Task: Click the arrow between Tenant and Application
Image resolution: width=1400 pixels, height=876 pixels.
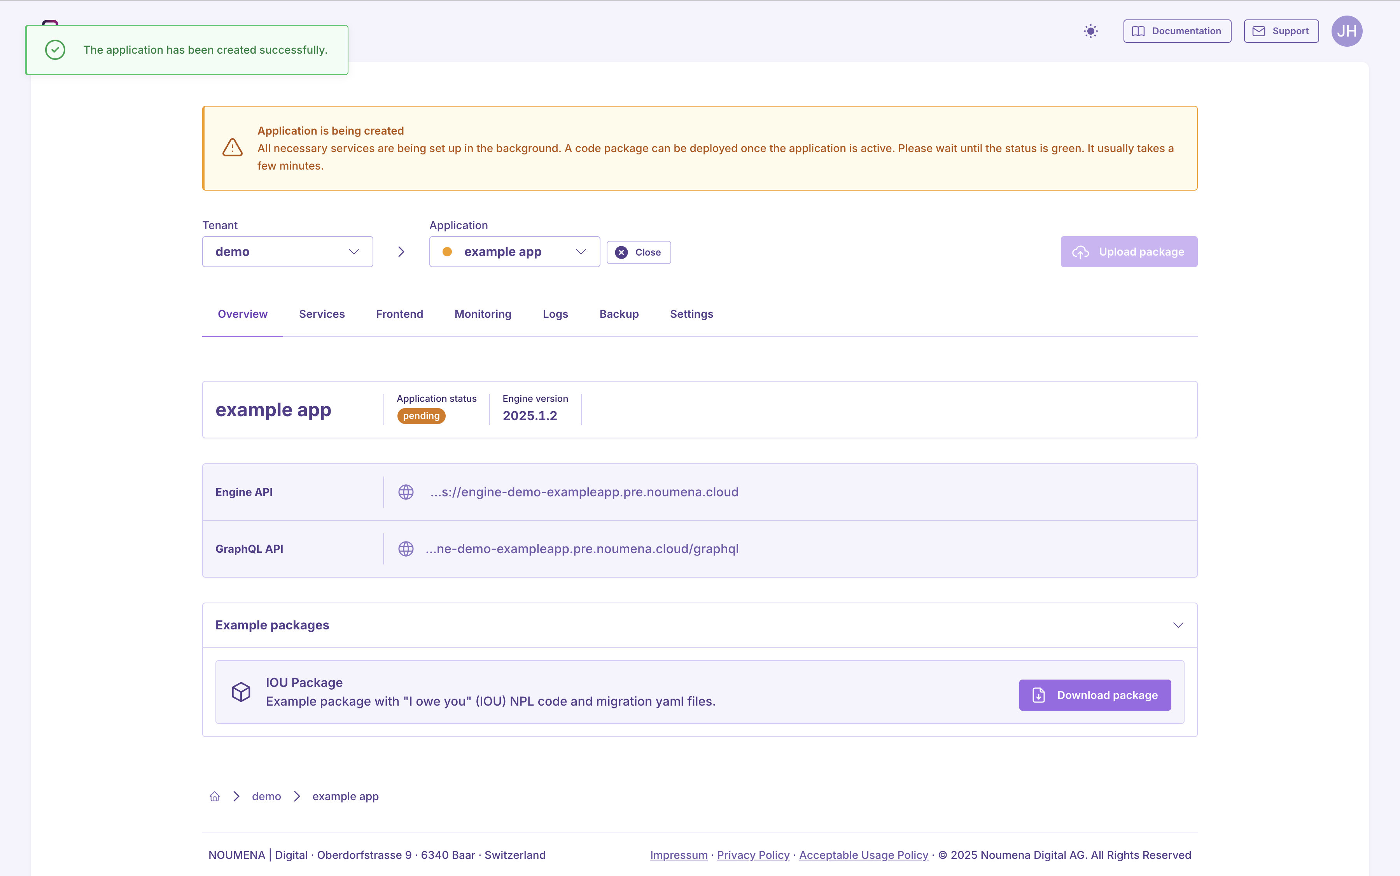Action: coord(401,251)
